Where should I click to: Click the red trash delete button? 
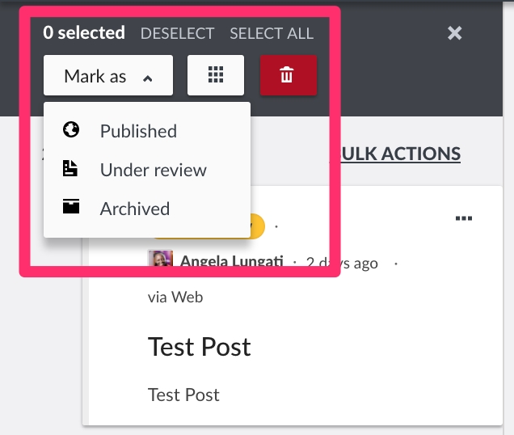point(288,76)
